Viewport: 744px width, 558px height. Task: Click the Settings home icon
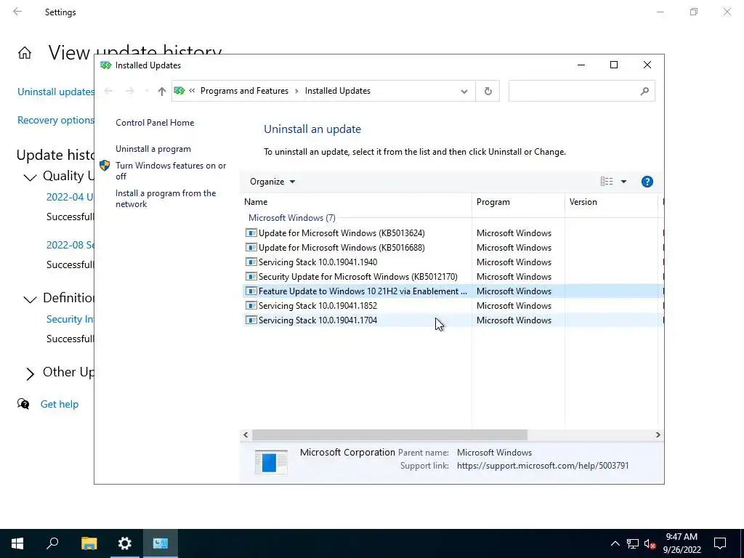[x=25, y=52]
